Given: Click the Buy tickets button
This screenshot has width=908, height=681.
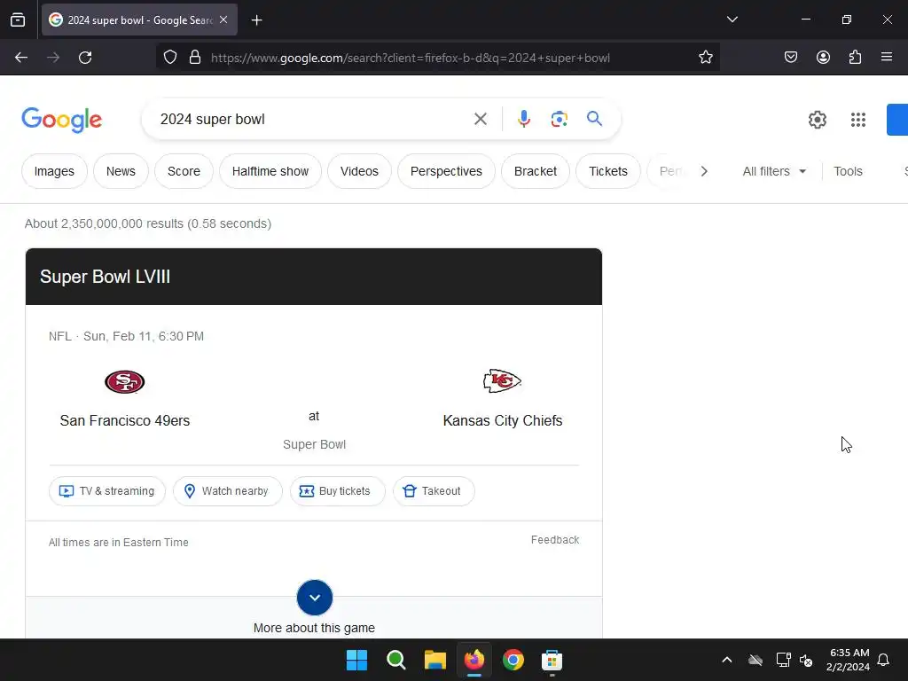Looking at the screenshot, I should [x=337, y=491].
